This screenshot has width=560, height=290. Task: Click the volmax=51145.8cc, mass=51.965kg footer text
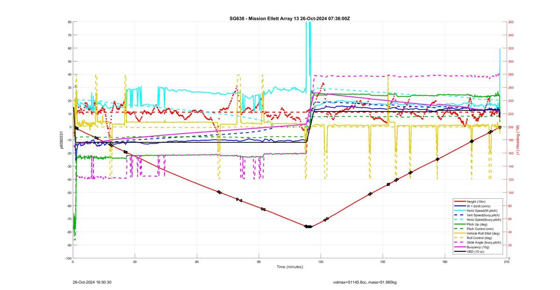point(364,282)
